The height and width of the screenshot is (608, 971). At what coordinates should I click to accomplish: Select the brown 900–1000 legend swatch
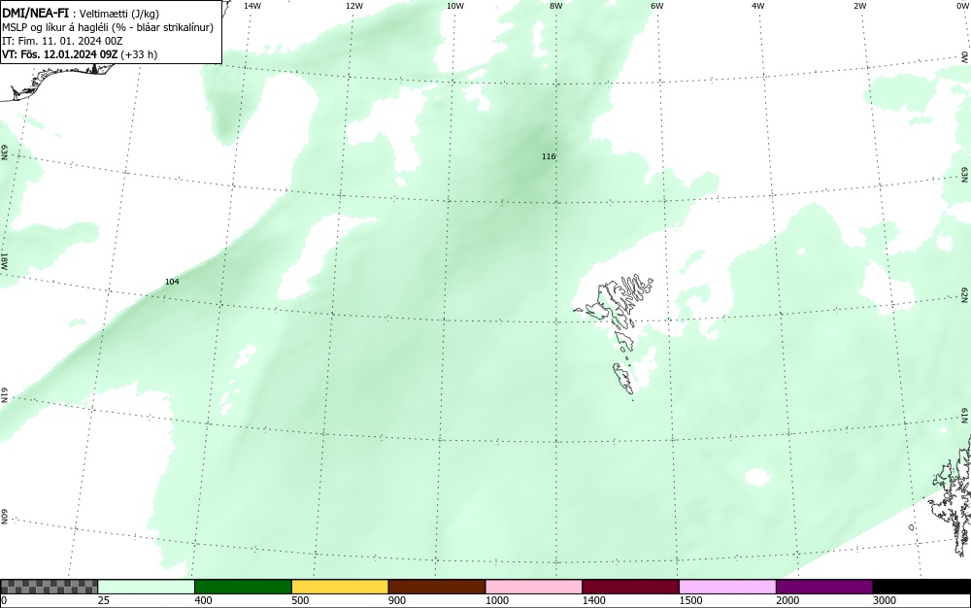437,587
